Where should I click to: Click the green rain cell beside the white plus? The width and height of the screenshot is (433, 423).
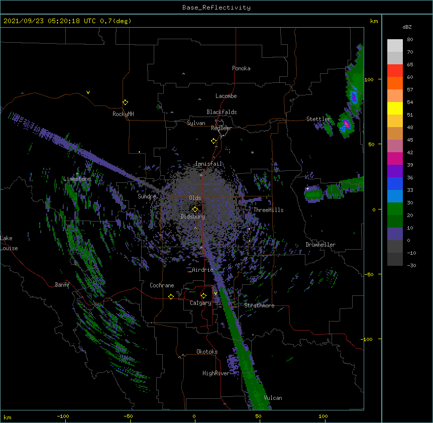314,194
